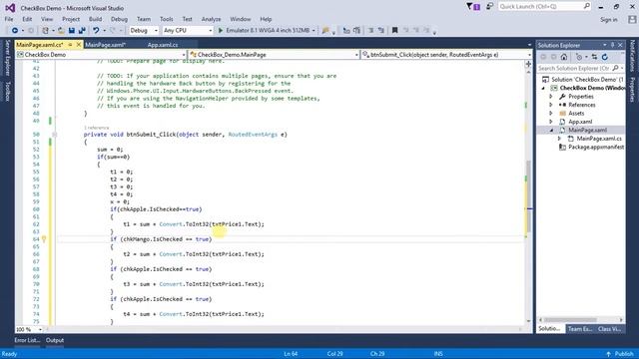This screenshot has width=639, height=359.
Task: Click the Sign in link
Action: 609,20
